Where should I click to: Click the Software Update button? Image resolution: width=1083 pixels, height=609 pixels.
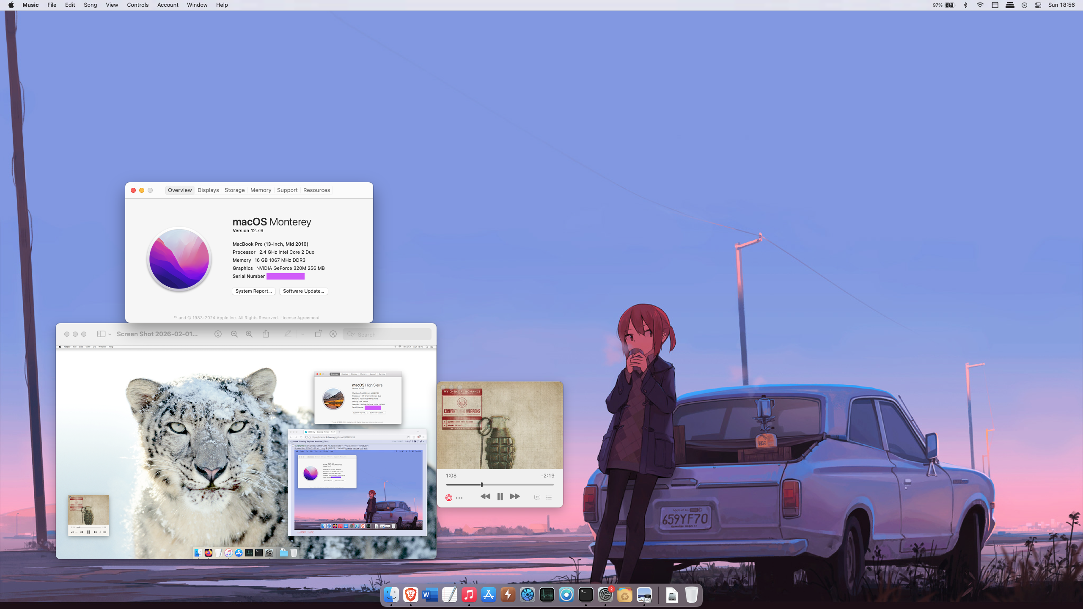pyautogui.click(x=303, y=291)
